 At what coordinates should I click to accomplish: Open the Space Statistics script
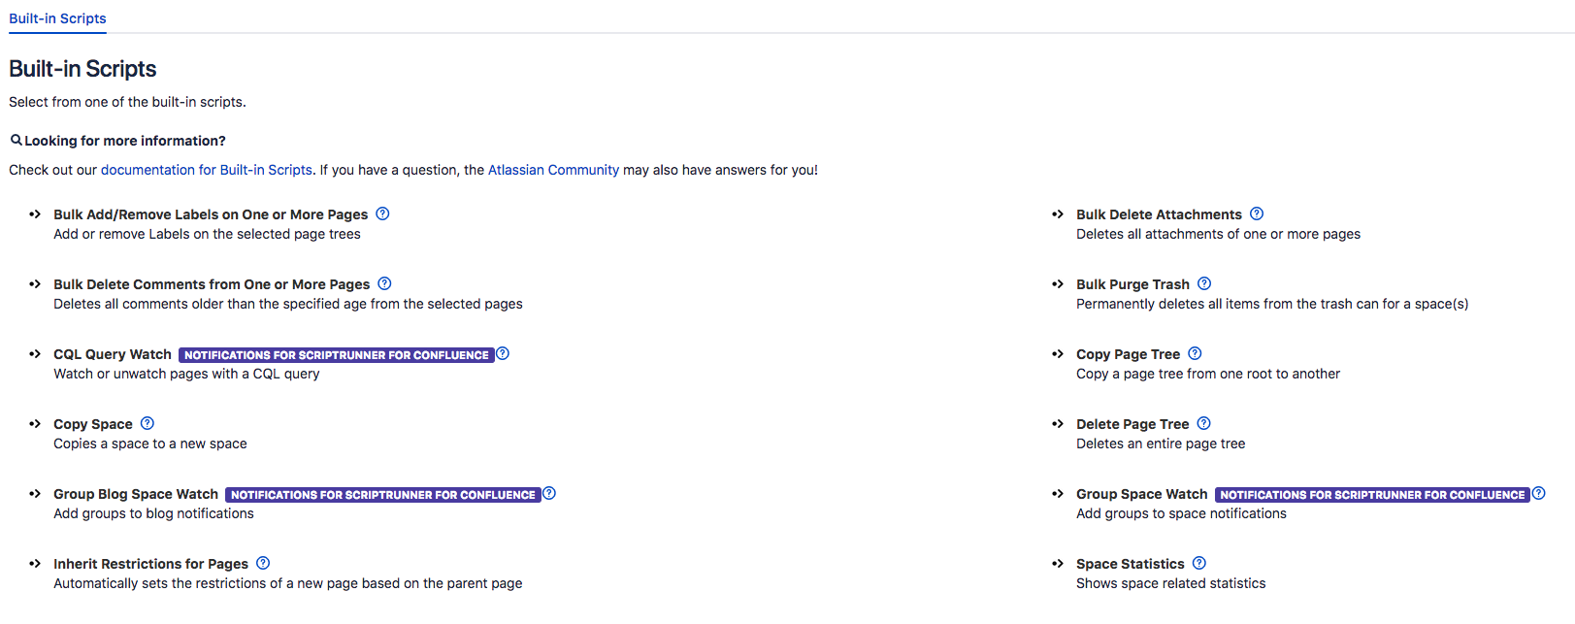[1131, 564]
